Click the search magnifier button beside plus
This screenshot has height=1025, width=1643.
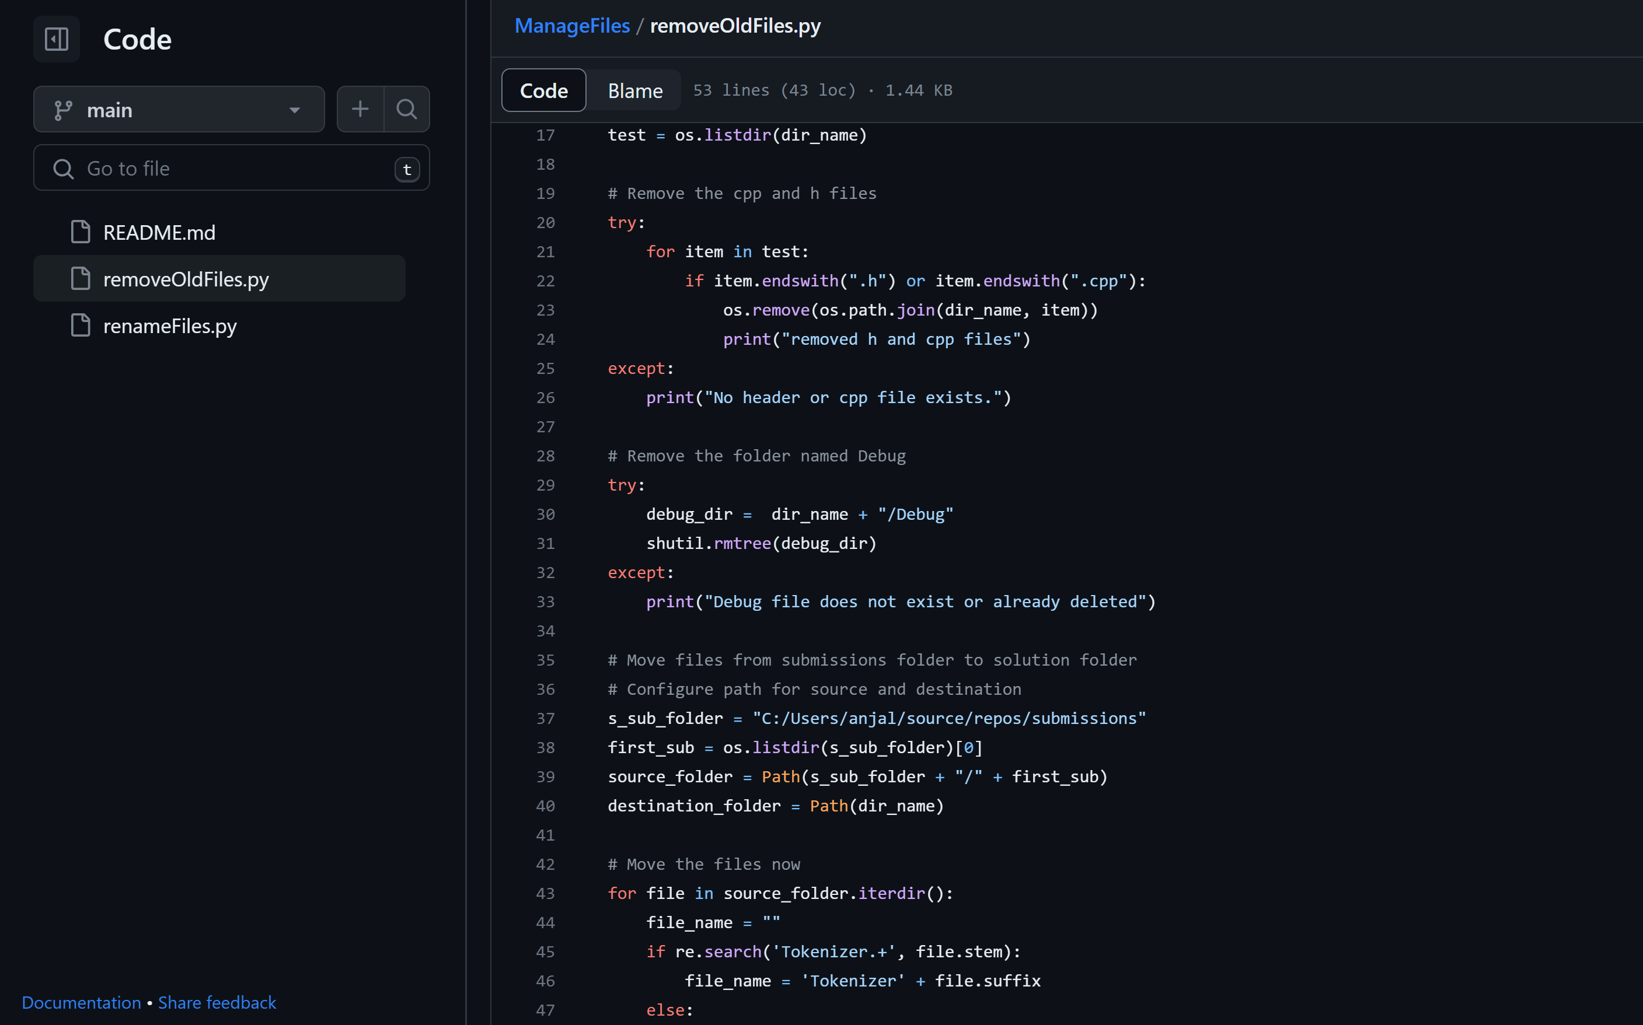pyautogui.click(x=407, y=109)
